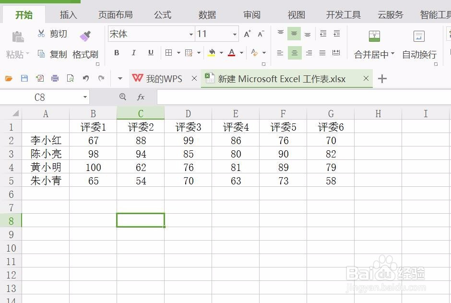Select the Format Painter tool

(85, 54)
